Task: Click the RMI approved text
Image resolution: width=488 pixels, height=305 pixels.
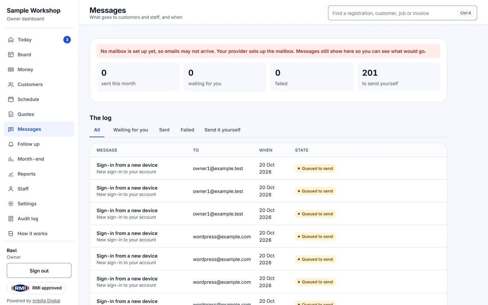Action: (x=47, y=288)
